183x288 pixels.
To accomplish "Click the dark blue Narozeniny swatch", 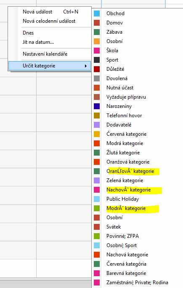I will (x=97, y=106).
